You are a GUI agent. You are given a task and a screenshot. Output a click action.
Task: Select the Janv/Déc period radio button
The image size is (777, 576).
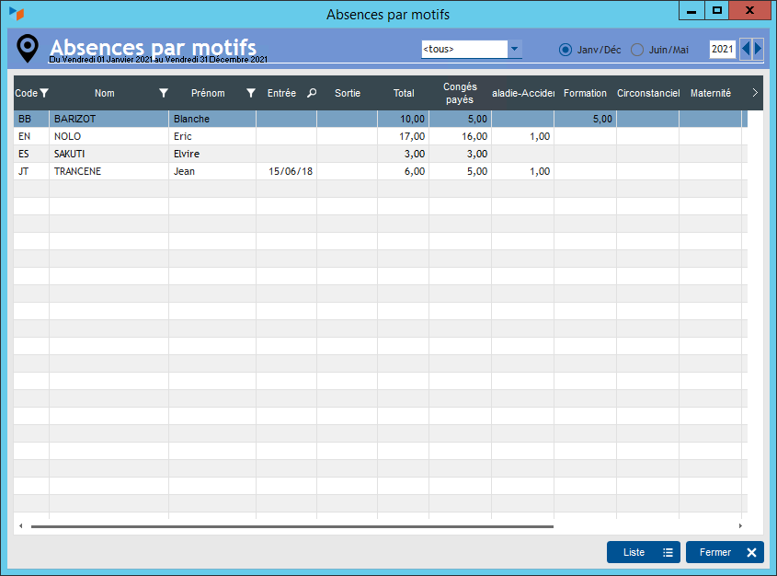(566, 50)
